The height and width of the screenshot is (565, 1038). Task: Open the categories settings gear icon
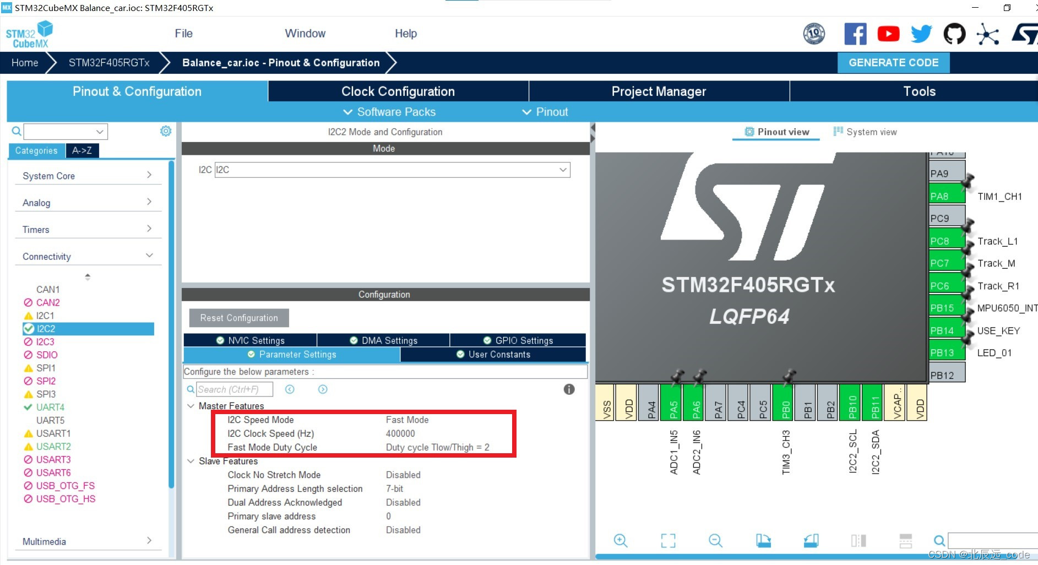(x=166, y=131)
